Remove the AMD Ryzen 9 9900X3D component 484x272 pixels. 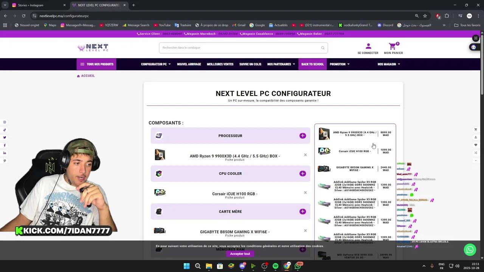[x=305, y=155]
